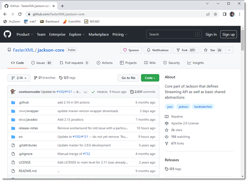Open the Blackboard bookmark
Screen dimensions: 248x182
click(x=50, y=22)
